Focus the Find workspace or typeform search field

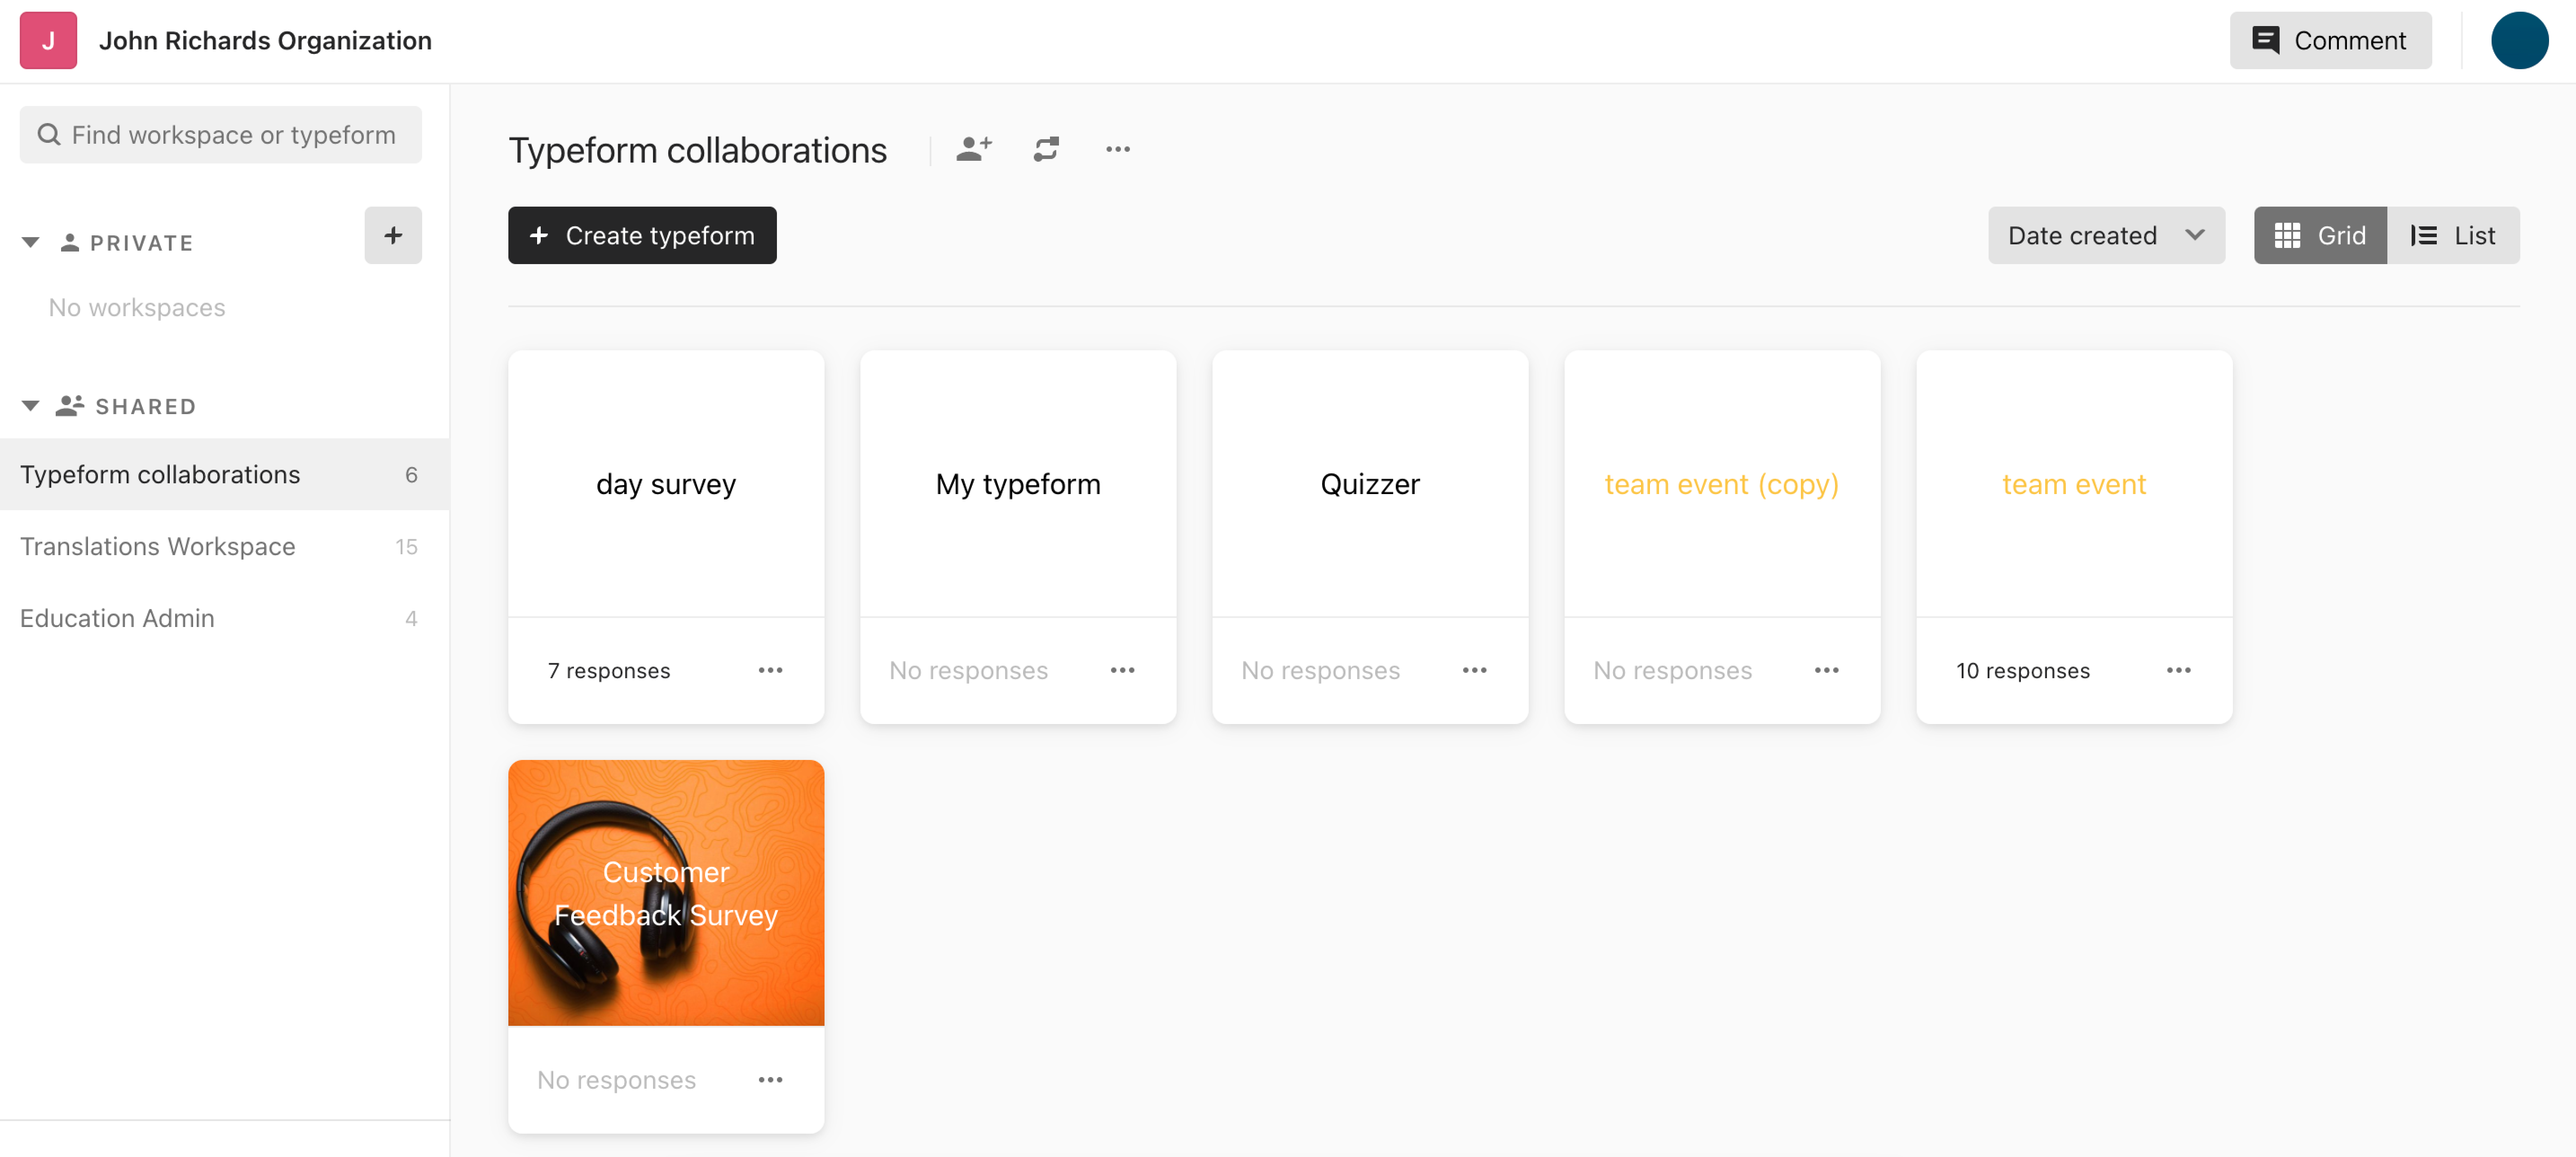220,135
